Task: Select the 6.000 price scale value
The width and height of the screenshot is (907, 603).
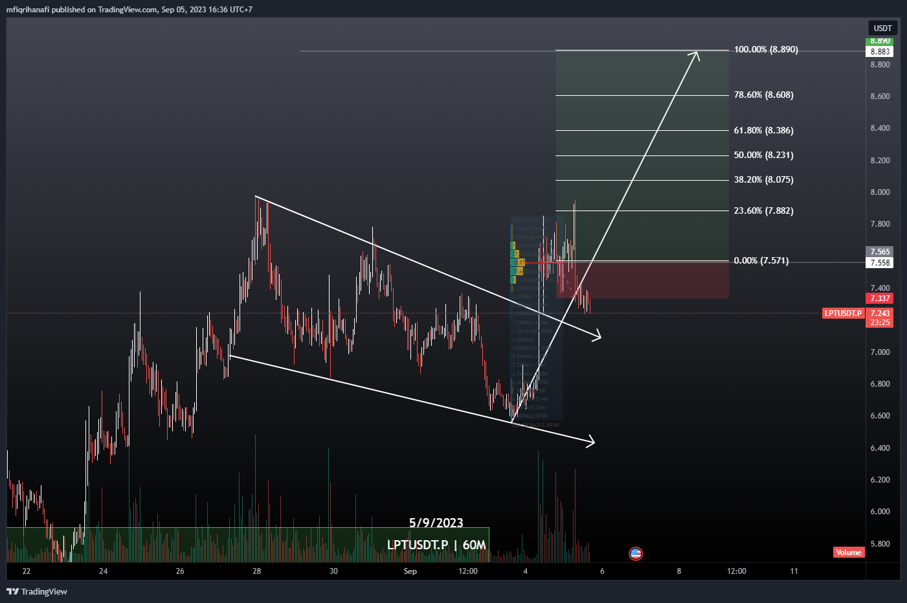Action: [880, 512]
